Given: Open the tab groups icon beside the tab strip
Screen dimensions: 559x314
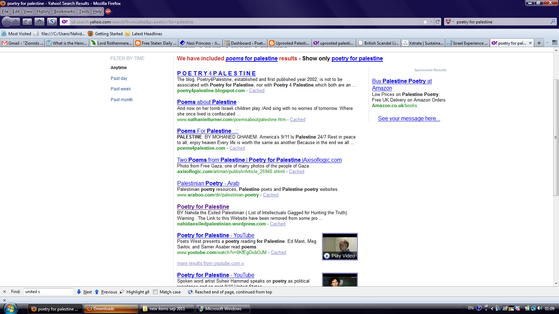Looking at the screenshot, I should click(x=554, y=43).
